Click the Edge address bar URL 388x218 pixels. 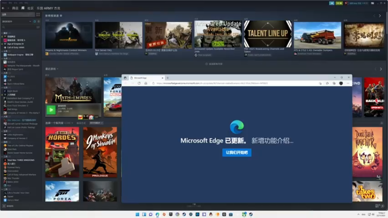tap(212, 83)
